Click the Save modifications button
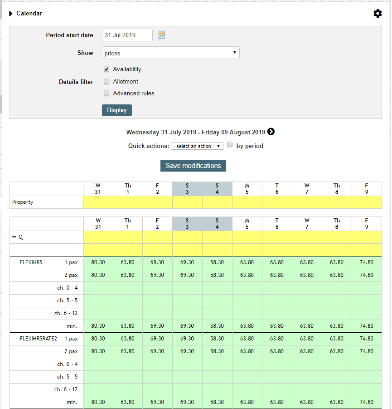The height and width of the screenshot is (409, 392). pyautogui.click(x=193, y=165)
